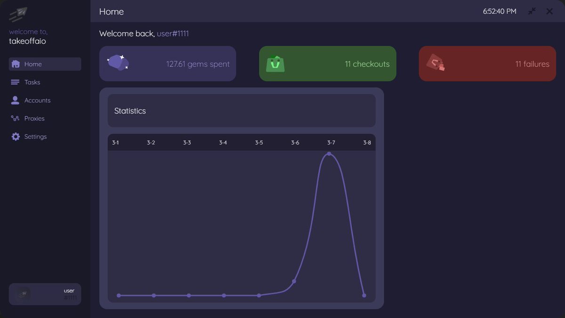Click the red failures tag icon
This screenshot has width=565, height=318.
(436, 63)
